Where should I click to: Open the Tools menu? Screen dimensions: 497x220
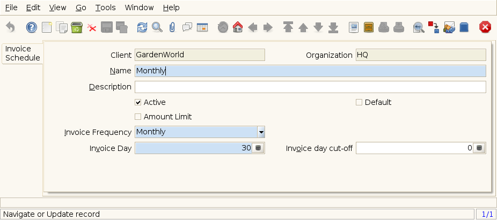105,8
